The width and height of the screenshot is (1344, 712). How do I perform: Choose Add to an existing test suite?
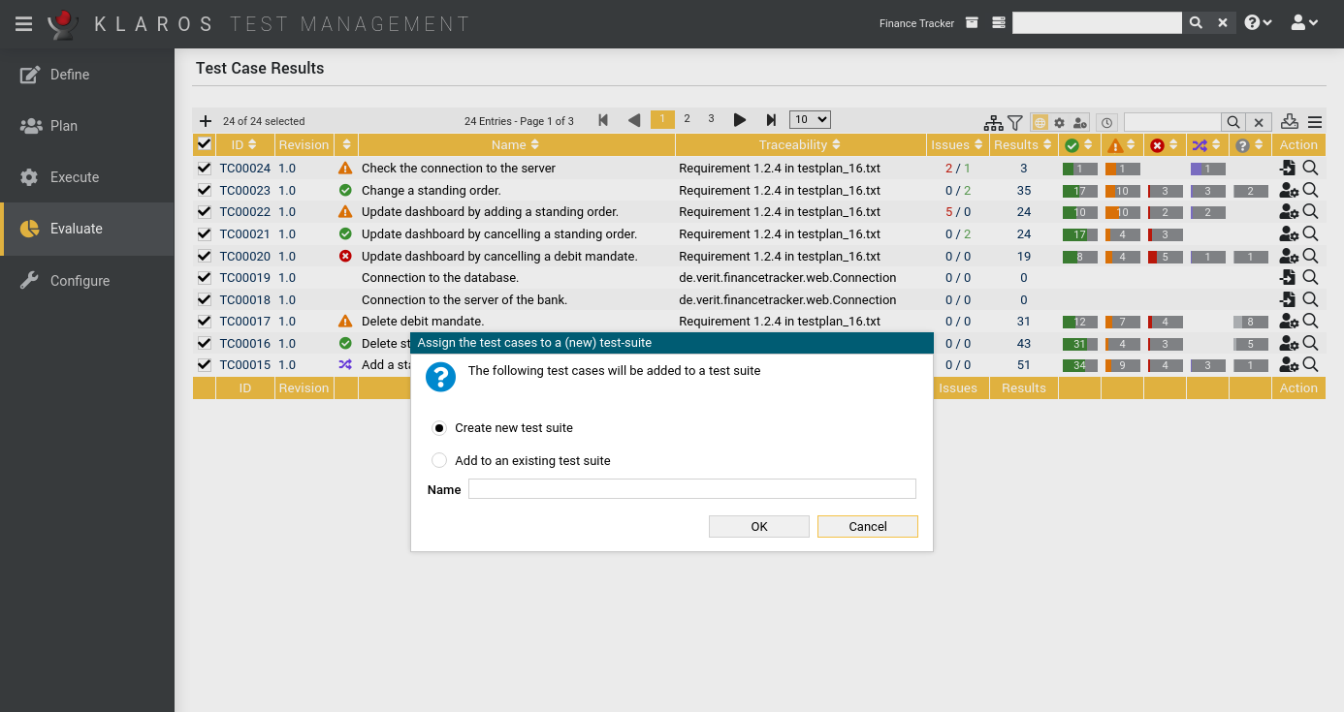439,460
